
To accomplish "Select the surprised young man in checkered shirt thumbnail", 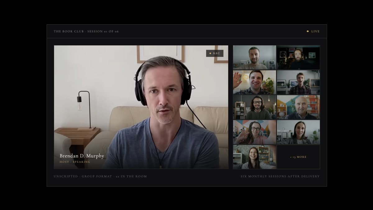I will (x=298, y=82).
